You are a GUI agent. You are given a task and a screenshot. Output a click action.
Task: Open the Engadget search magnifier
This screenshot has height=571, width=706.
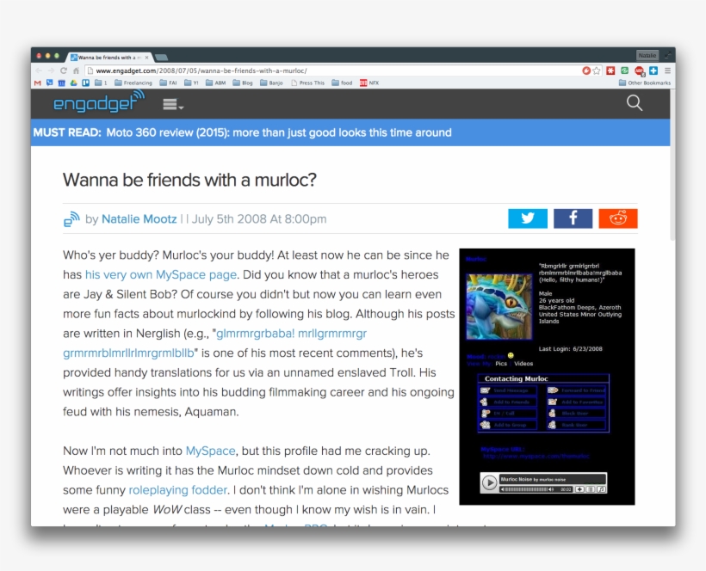click(x=635, y=103)
